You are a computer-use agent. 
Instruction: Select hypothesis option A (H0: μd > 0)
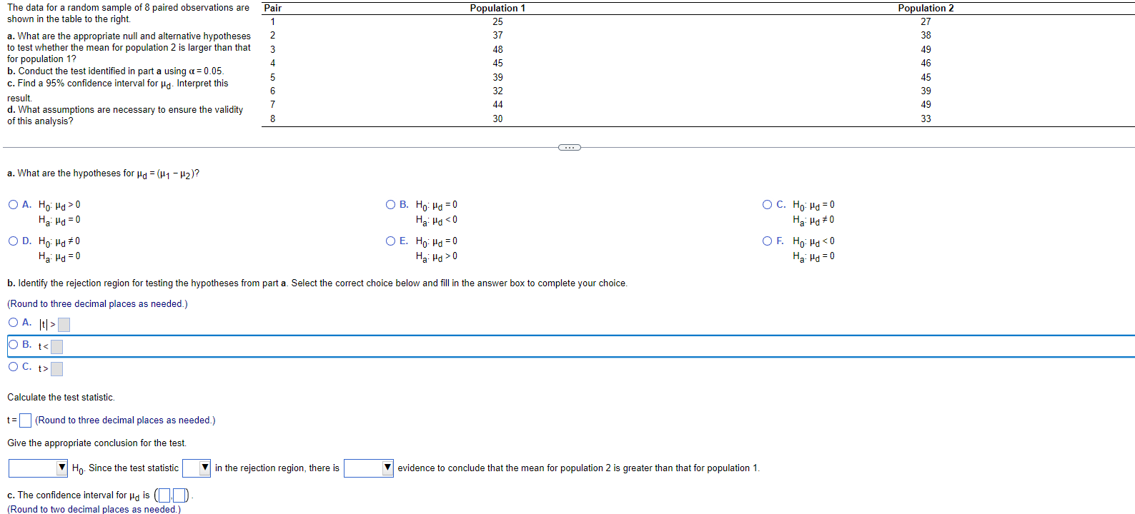click(x=14, y=205)
